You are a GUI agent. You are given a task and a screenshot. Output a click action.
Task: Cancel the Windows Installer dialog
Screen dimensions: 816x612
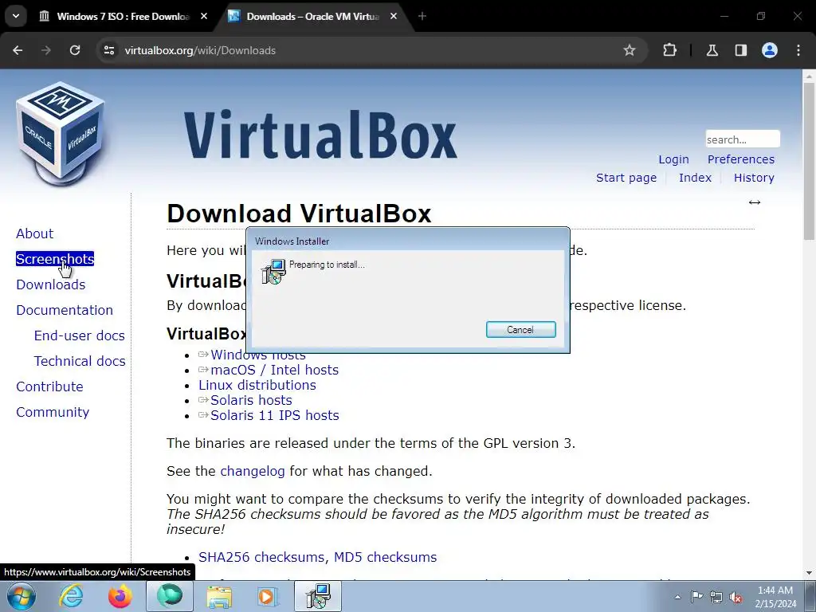coord(521,329)
